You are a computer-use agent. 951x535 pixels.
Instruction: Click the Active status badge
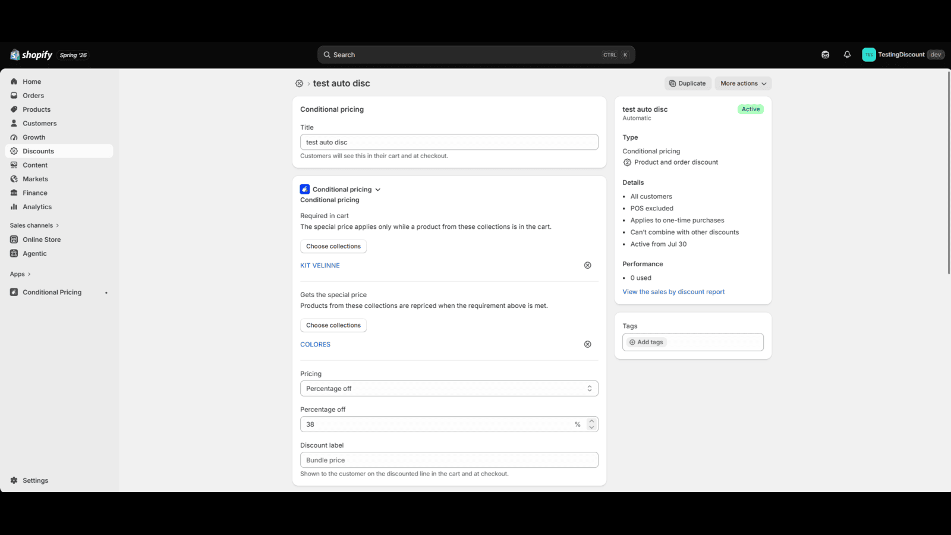(x=751, y=109)
